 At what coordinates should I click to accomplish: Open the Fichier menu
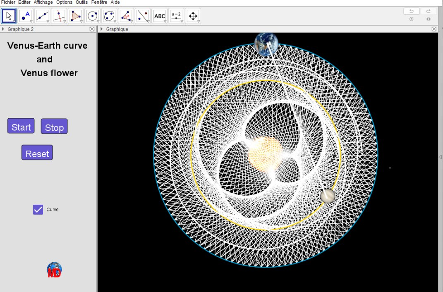8,2
